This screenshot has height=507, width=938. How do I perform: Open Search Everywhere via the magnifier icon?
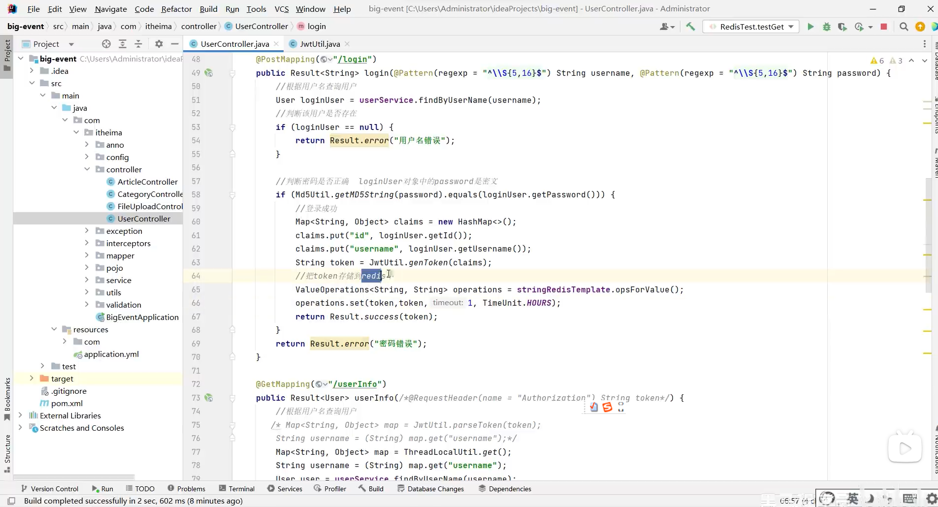[904, 27]
